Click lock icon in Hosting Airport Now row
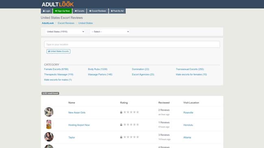The image size is (264, 148). [121, 125]
